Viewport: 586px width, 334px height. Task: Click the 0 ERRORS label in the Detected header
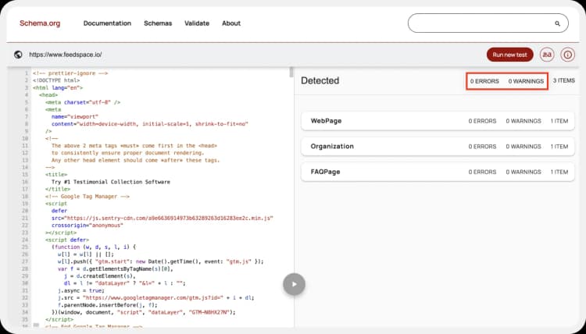coord(484,81)
